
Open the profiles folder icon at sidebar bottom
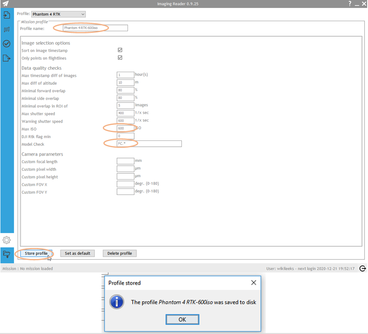pos(7,254)
